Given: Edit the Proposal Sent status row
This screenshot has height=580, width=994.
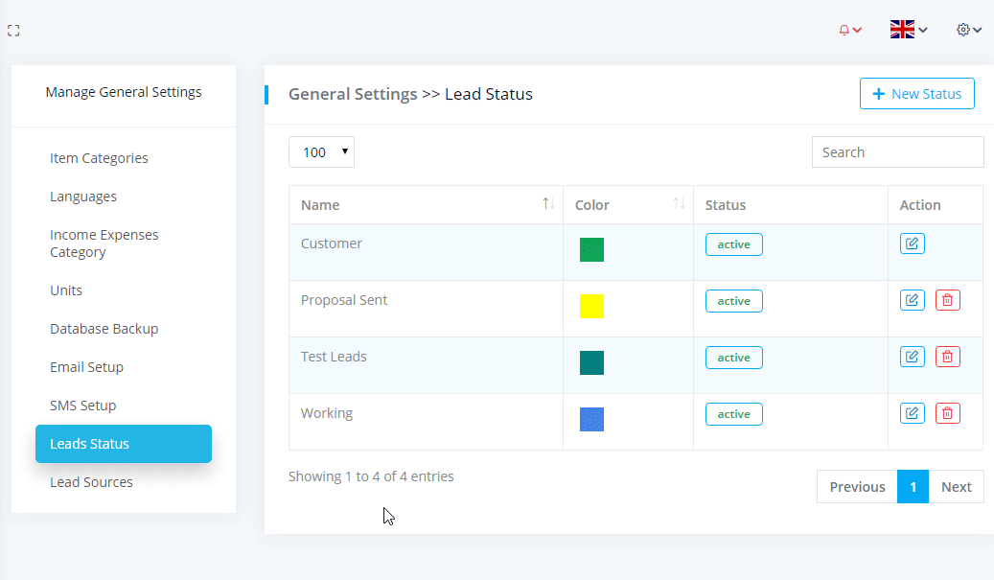Looking at the screenshot, I should (912, 300).
